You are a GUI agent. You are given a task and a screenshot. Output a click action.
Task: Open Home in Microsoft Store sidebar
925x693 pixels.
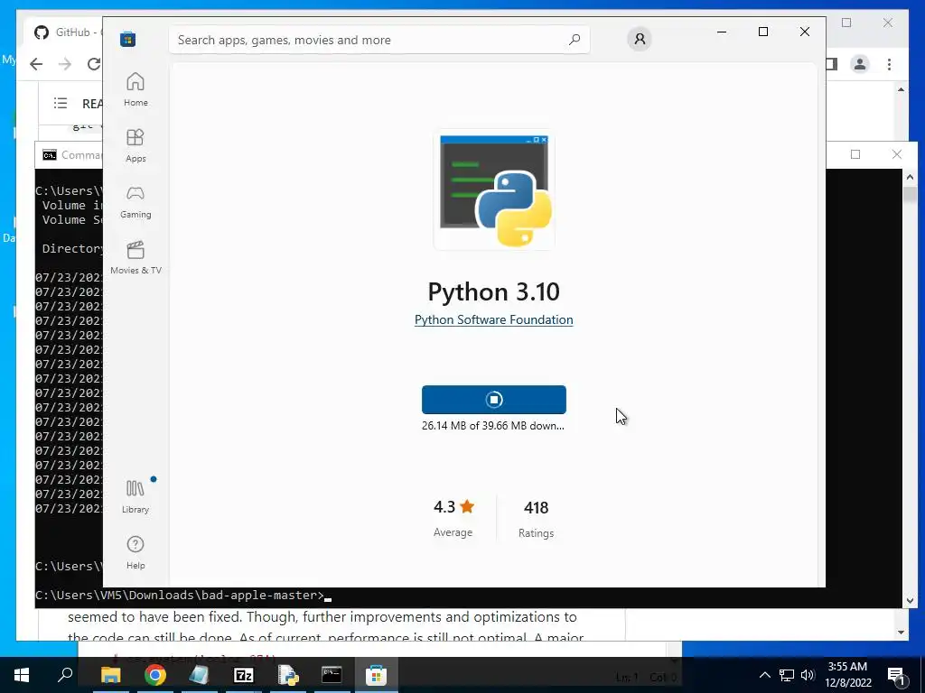click(135, 89)
